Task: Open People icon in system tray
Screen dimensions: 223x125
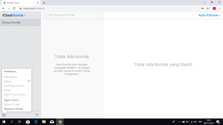Action: point(174,122)
